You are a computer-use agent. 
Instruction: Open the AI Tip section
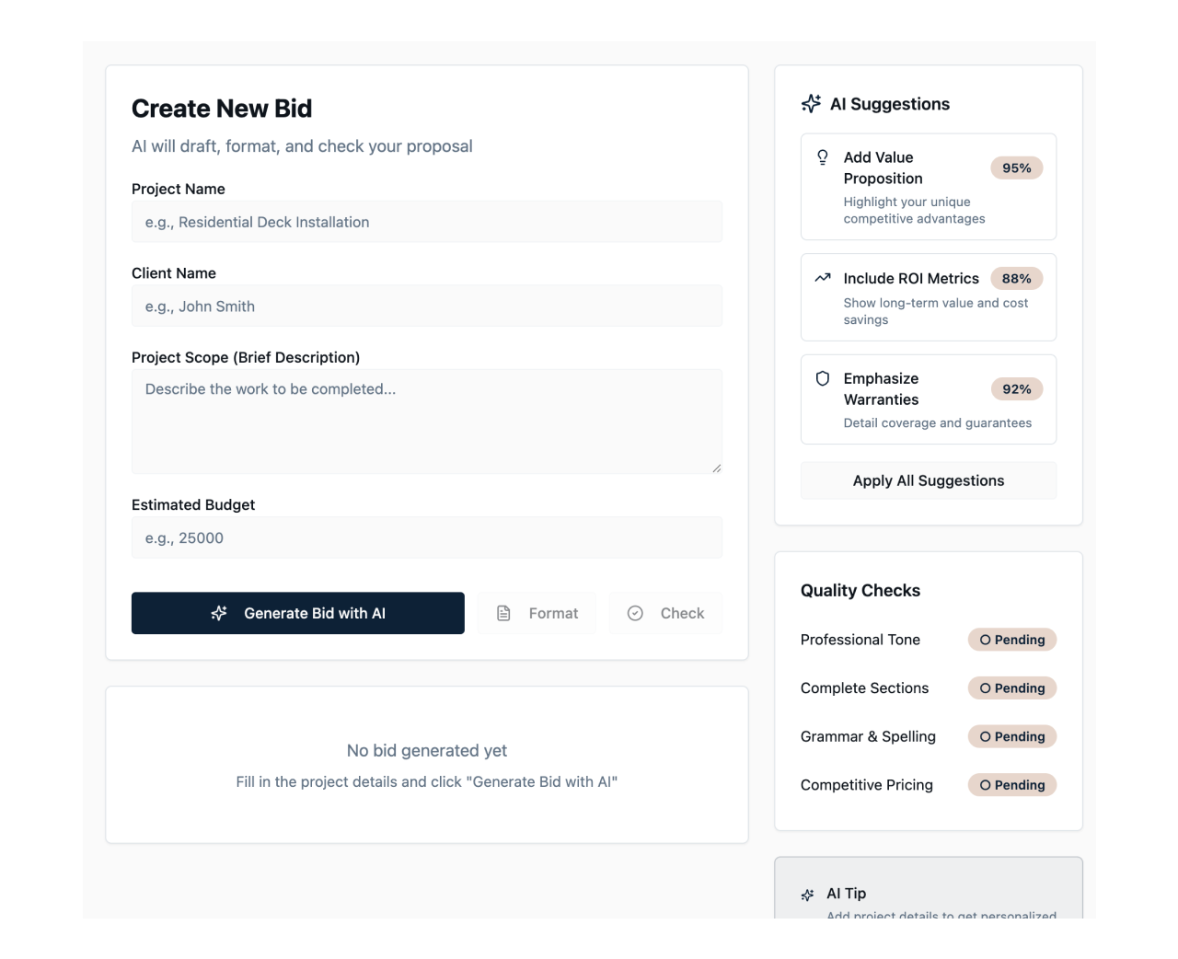click(x=929, y=893)
